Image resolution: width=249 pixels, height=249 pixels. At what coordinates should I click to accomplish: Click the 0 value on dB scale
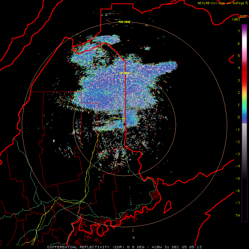coord(239,117)
